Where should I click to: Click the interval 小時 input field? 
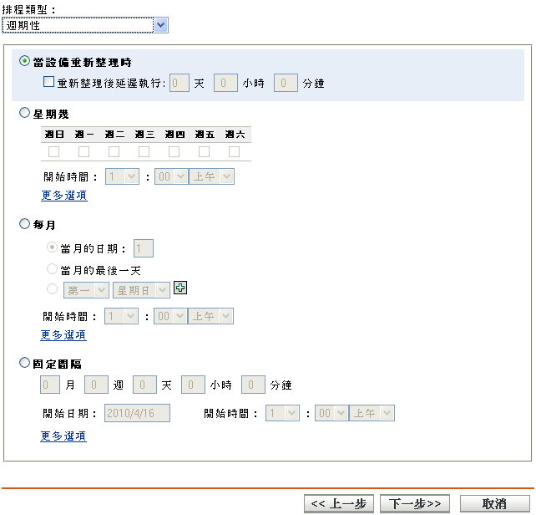pyautogui.click(x=193, y=385)
